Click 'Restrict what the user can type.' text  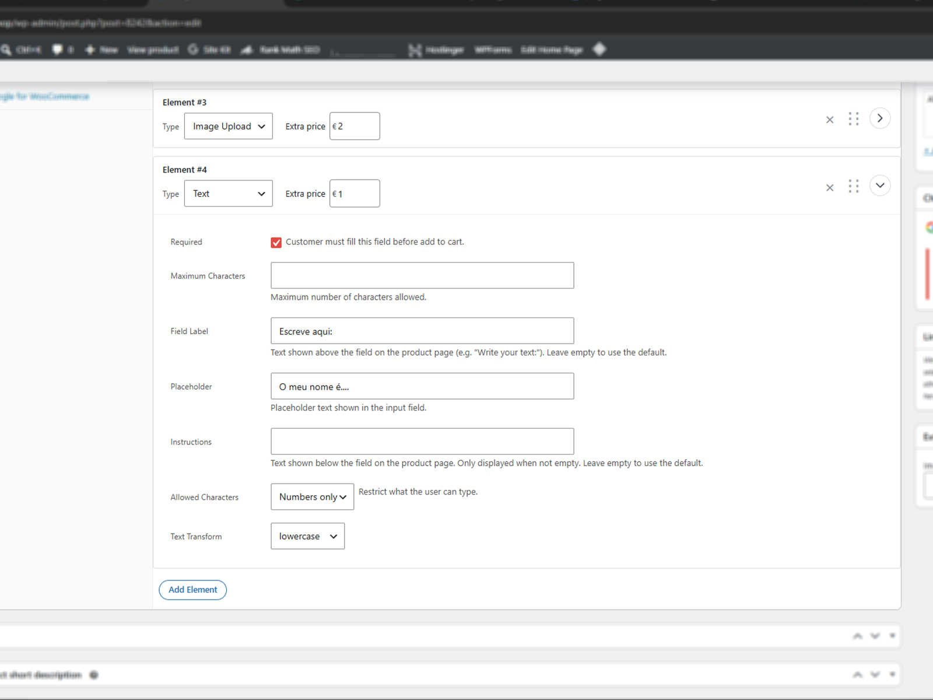[418, 492]
